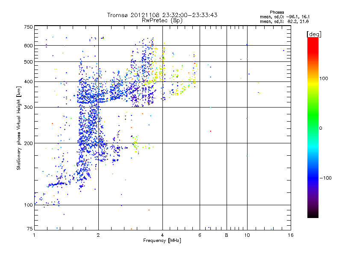The height and width of the screenshot is (256, 342).
Task: Click the y-axis tick label '400'
Action: (29, 82)
